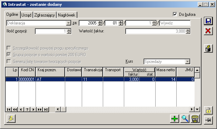
Task: Click the Kraj przezn. column header
Action: 50,72
